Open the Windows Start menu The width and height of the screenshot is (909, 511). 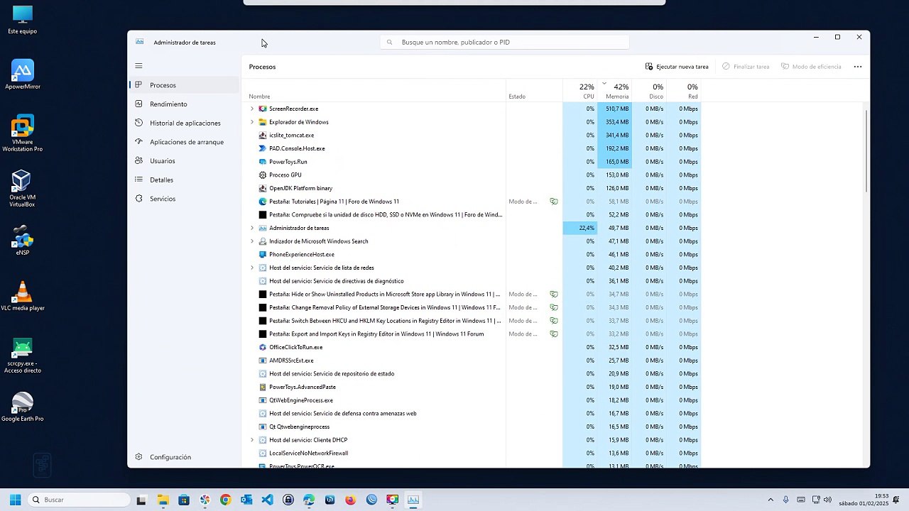(15, 500)
